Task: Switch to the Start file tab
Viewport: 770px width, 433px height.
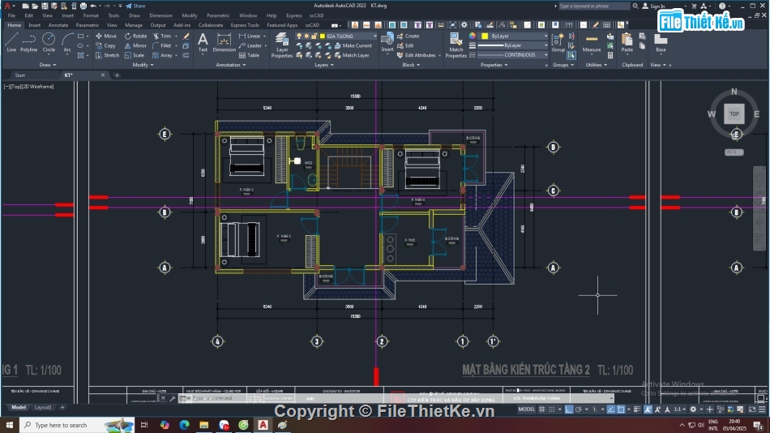Action: (x=19, y=75)
